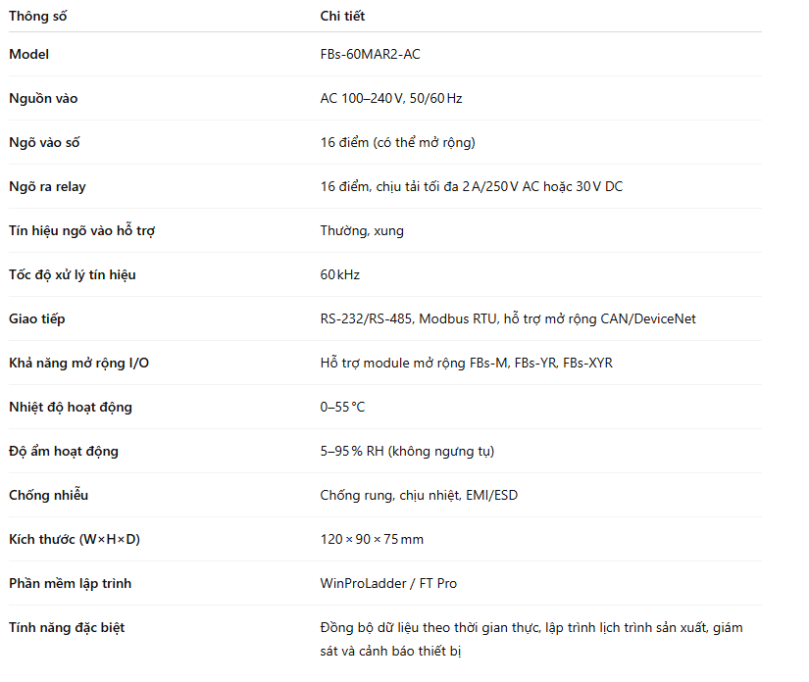Click the 'Chống nhiễu' row label

pos(48,495)
